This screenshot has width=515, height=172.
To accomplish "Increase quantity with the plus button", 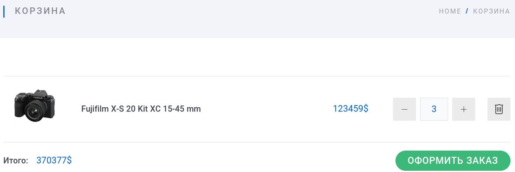I will (463, 109).
